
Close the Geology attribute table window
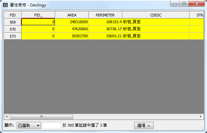(x=197, y=4)
